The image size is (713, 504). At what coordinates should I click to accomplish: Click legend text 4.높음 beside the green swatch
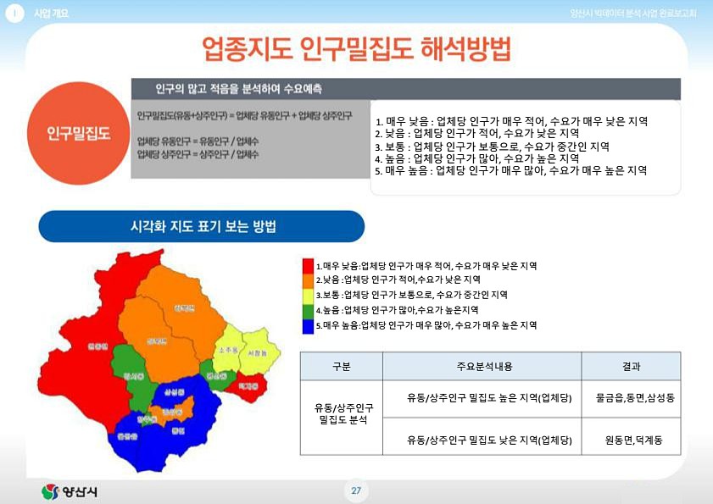pyautogui.click(x=397, y=310)
